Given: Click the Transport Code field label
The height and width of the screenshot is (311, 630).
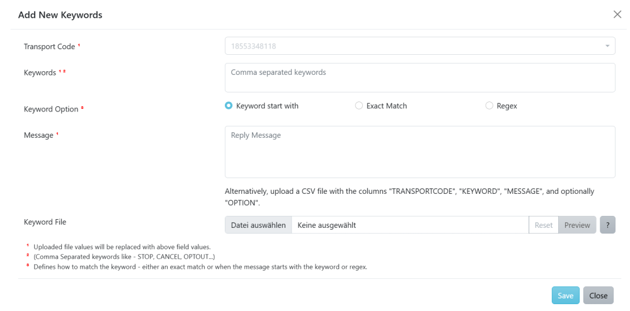Looking at the screenshot, I should tap(49, 47).
